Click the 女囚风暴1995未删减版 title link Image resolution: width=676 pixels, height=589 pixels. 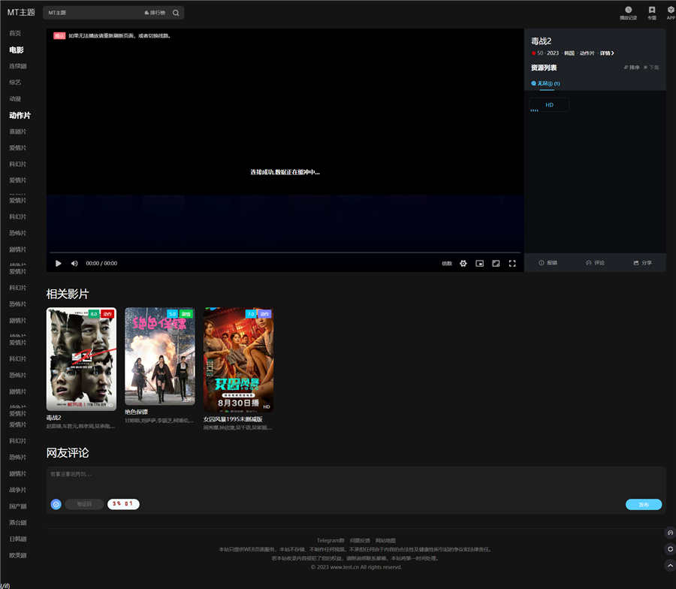pyautogui.click(x=234, y=419)
